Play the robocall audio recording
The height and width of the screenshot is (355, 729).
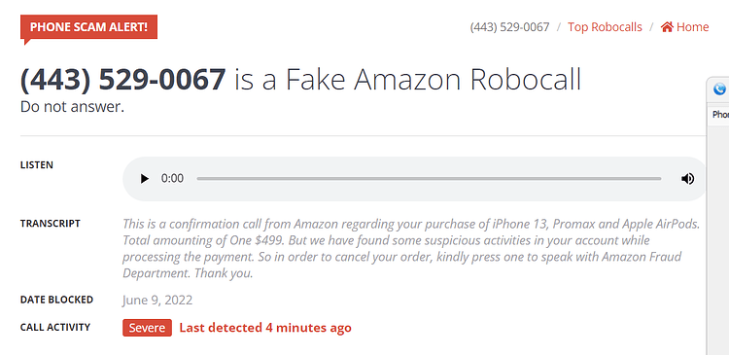pos(145,179)
